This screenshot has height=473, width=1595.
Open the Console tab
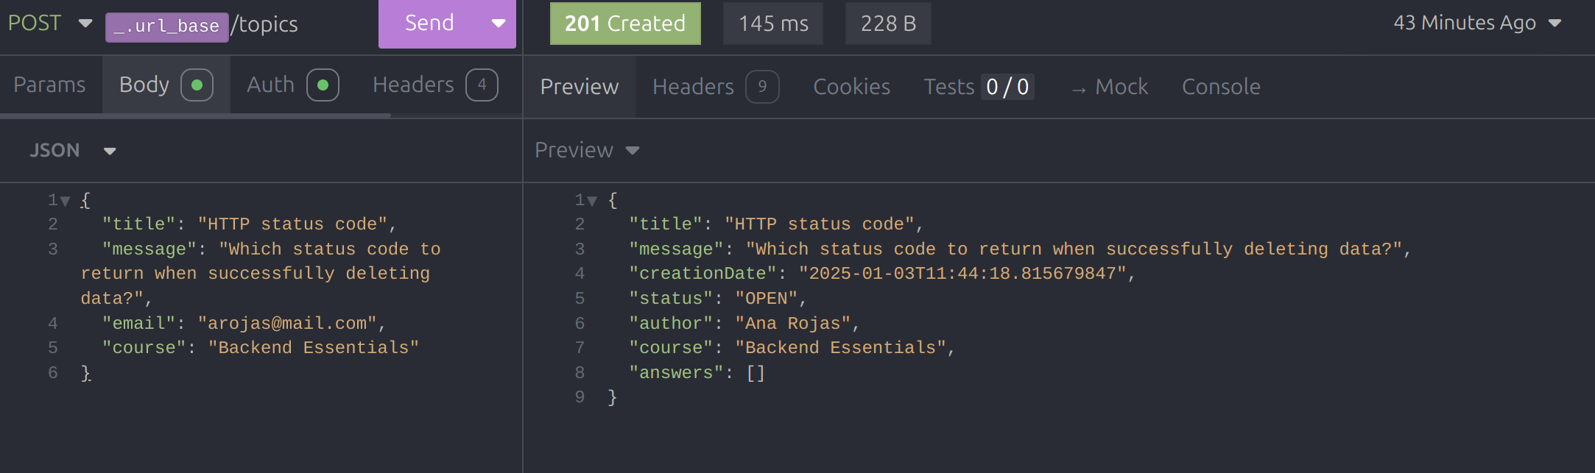click(1221, 87)
